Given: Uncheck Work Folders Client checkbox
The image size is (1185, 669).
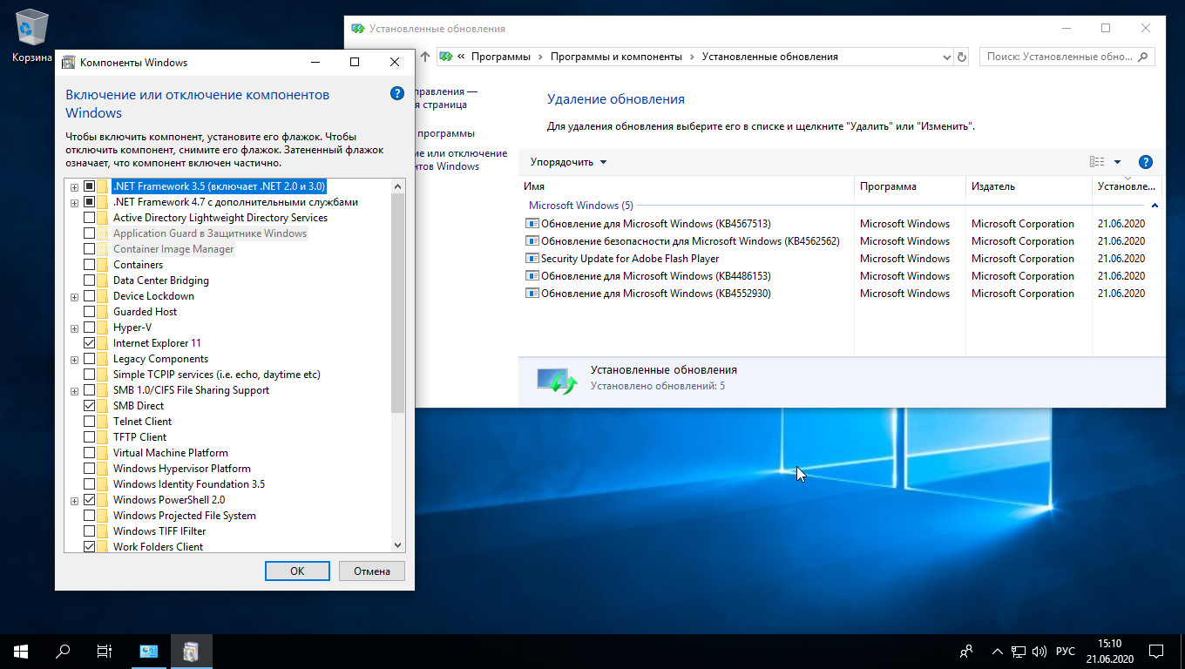Looking at the screenshot, I should (89, 547).
